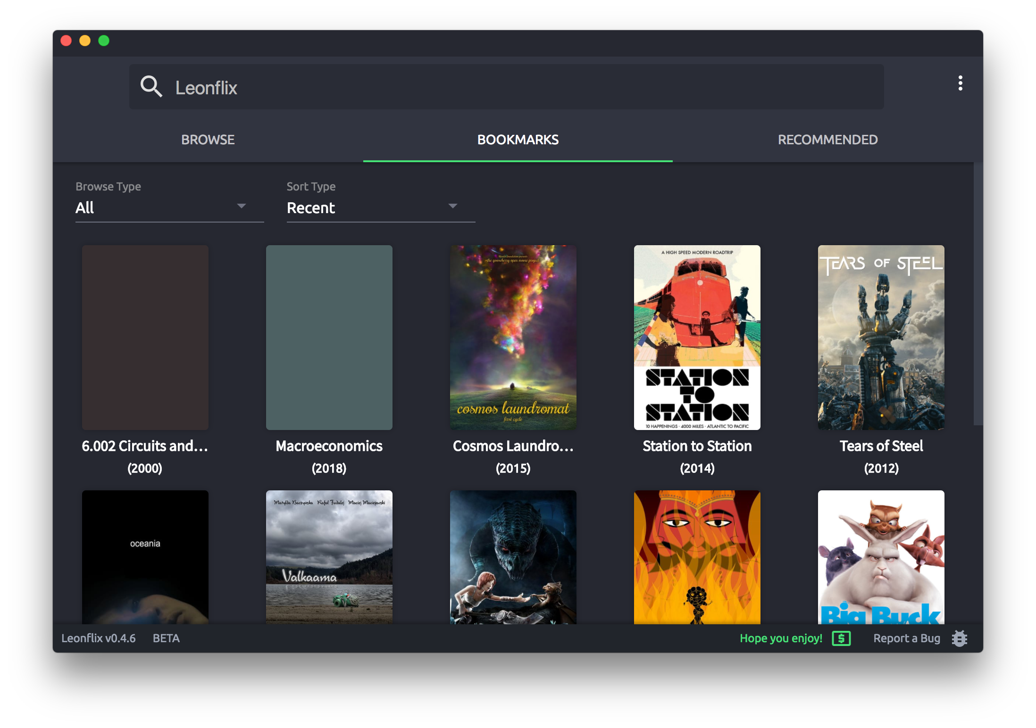Click the bug icon in status bar
This screenshot has width=1036, height=728.
(x=960, y=638)
